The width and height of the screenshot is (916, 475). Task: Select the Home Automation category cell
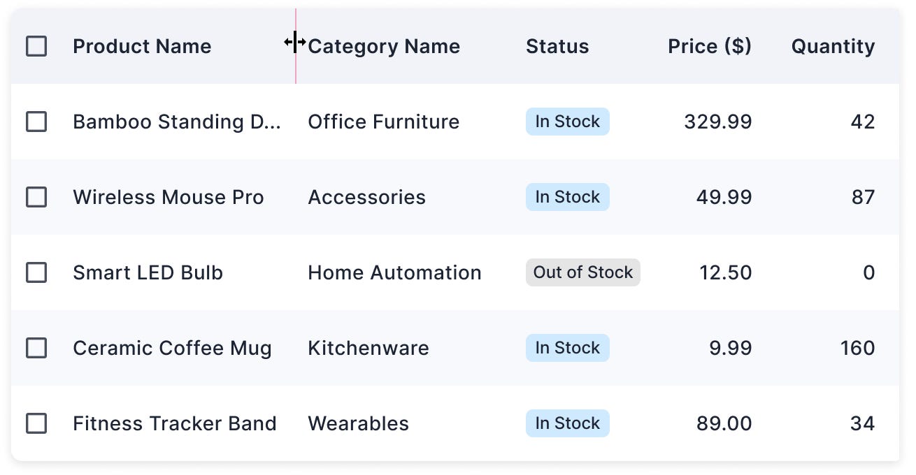(x=394, y=272)
